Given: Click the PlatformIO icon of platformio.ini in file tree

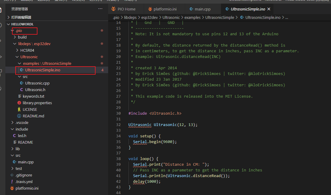Looking at the screenshot, I should click(12, 188).
